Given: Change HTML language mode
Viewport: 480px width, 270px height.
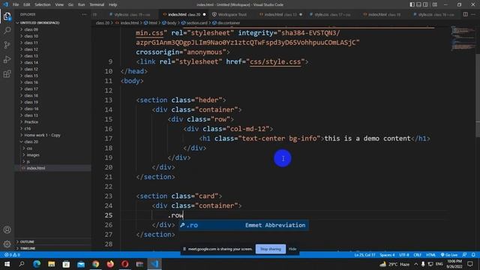Looking at the screenshot, I should [x=430, y=255].
